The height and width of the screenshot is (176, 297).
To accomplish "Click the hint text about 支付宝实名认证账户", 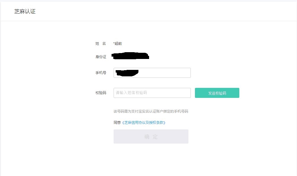I will pos(151,111).
